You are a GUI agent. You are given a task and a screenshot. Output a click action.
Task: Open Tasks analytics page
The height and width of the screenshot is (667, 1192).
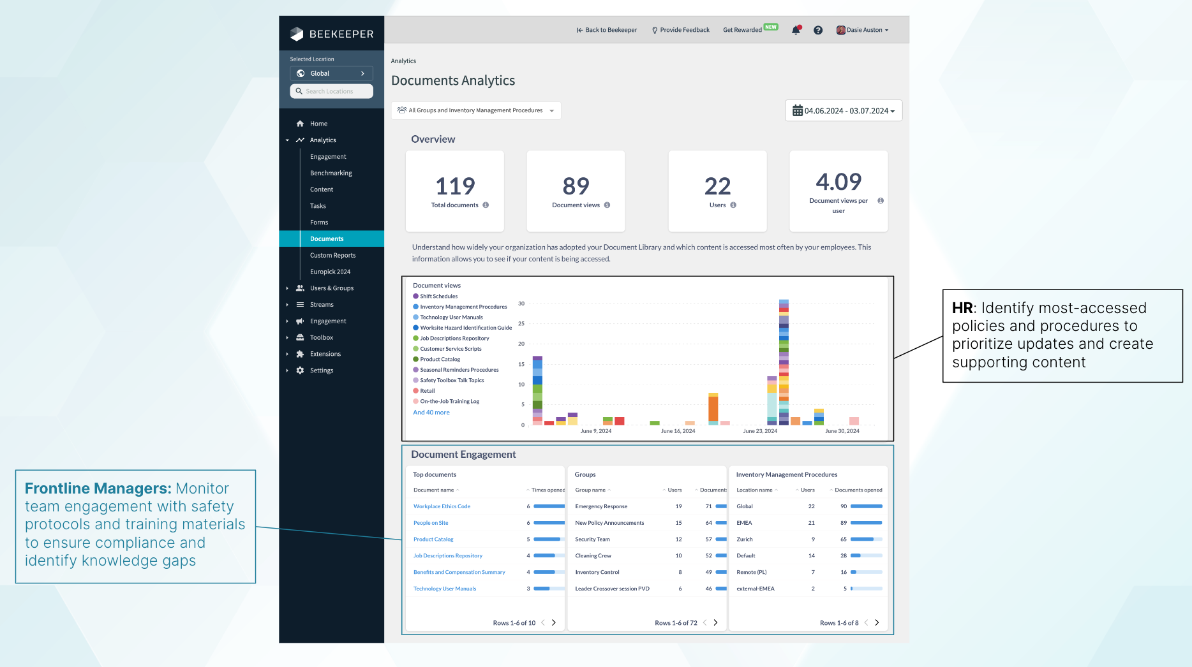coord(318,206)
